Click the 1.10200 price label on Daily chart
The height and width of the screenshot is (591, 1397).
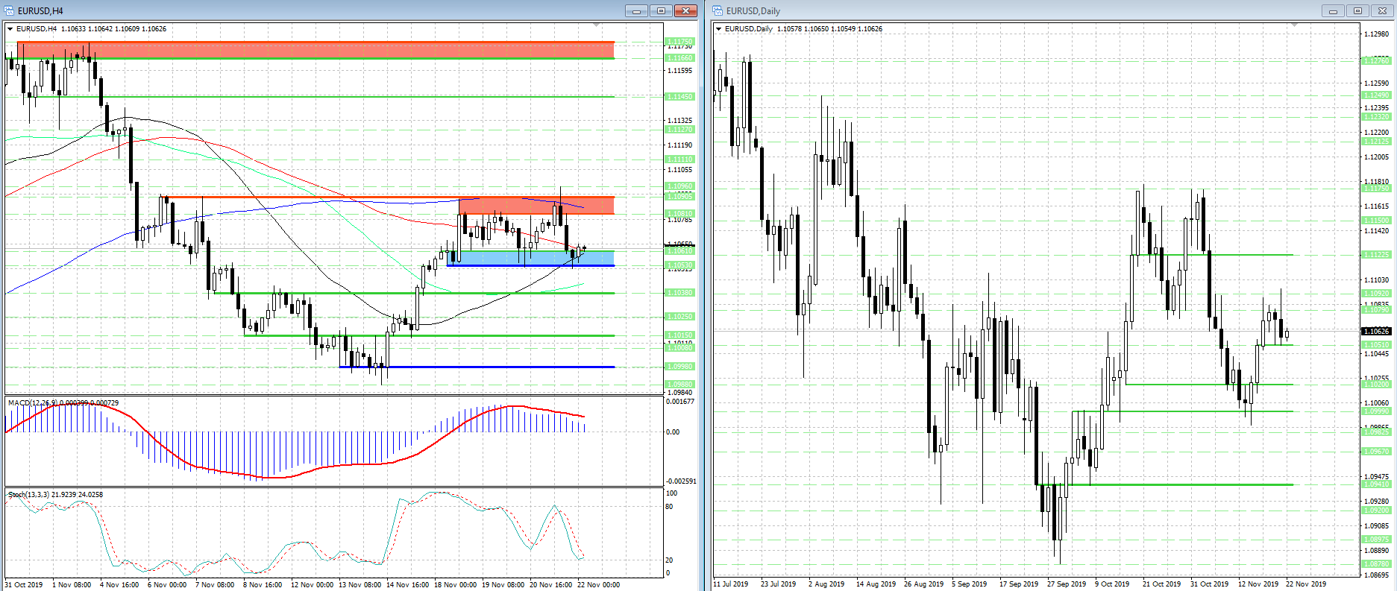point(1376,385)
